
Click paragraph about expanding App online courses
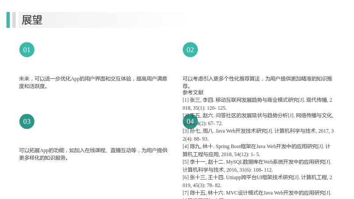[93, 154]
